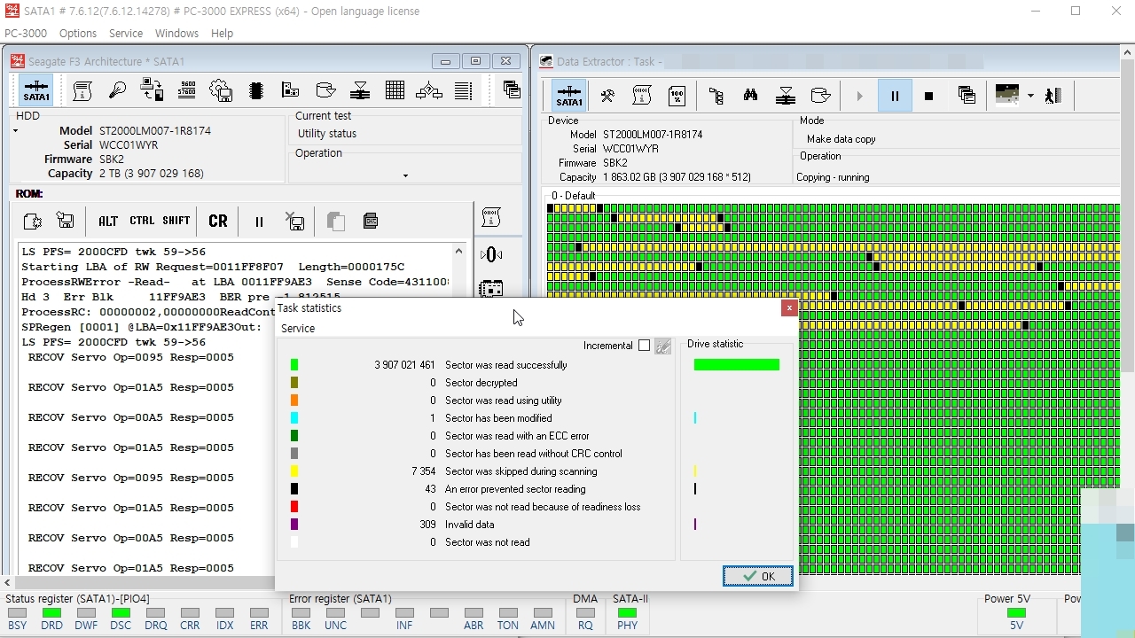Open the Service menu

point(126,33)
